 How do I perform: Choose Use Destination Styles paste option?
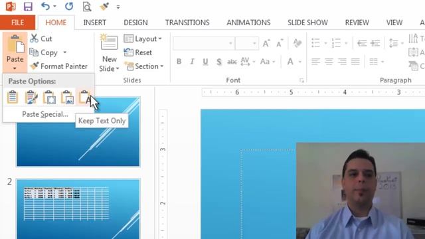click(13, 97)
